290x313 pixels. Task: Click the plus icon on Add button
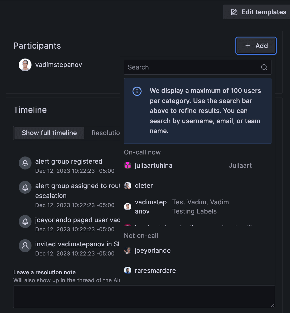[x=248, y=46]
